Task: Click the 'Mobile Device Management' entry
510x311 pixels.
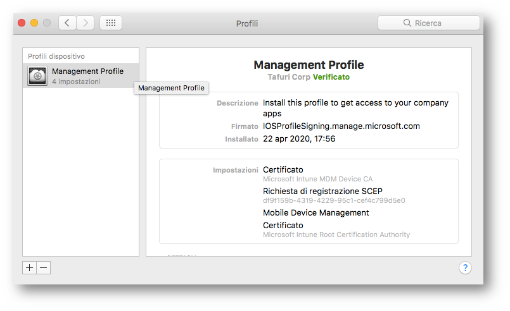Action: coord(316,212)
